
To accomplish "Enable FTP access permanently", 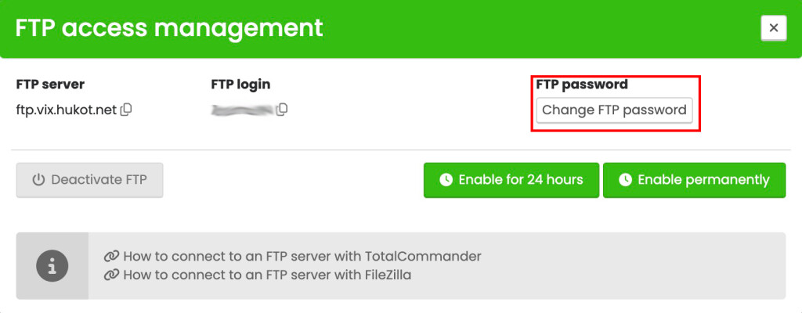I will [694, 180].
